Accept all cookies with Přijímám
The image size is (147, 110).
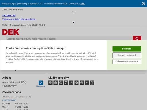(127, 49)
